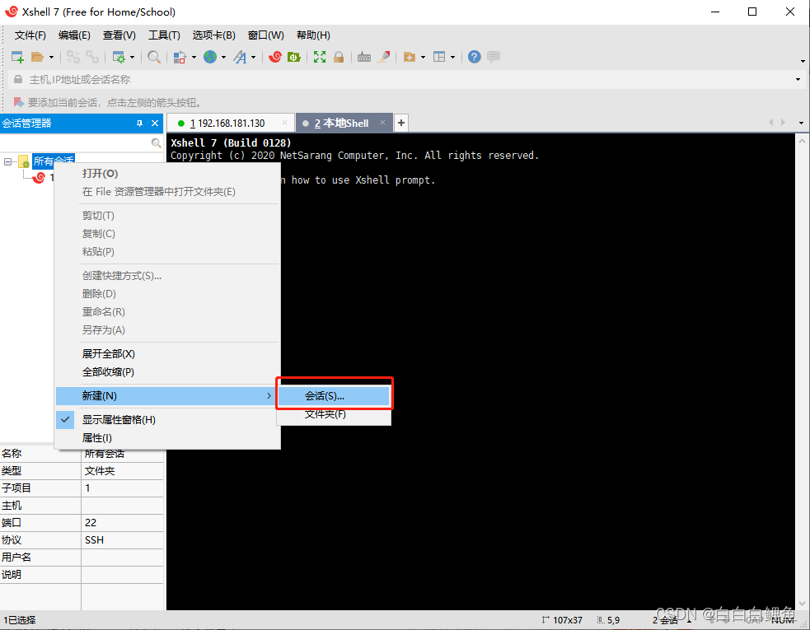Close the 192.168.181.130 tab

tap(284, 123)
